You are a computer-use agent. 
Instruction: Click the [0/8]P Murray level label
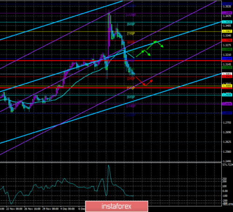pyautogui.click(x=131, y=97)
